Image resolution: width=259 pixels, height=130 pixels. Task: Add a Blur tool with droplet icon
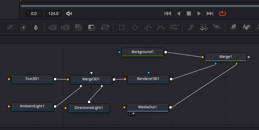(x=36, y=28)
